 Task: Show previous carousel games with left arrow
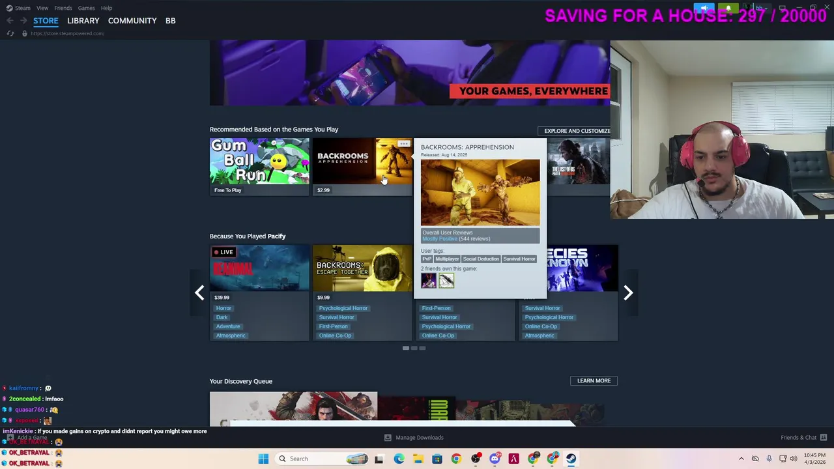pos(199,293)
